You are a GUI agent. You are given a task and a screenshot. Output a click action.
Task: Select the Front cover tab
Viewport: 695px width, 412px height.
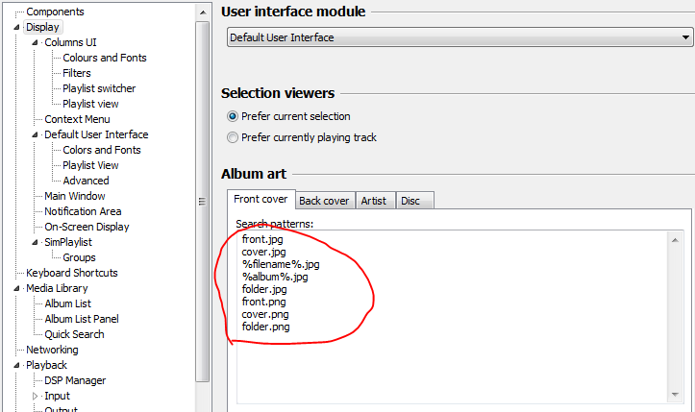[261, 200]
